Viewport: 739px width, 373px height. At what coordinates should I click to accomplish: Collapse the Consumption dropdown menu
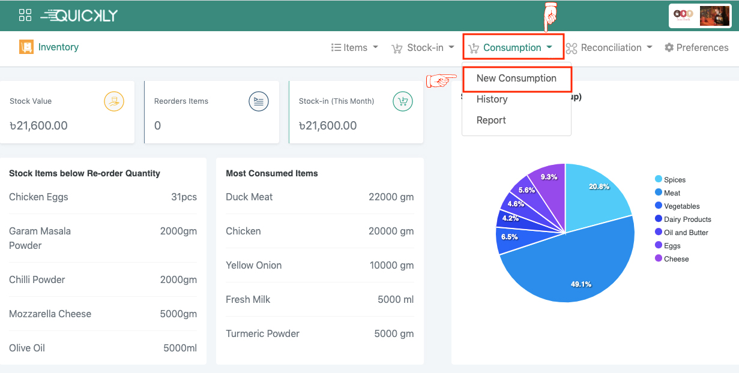point(512,48)
